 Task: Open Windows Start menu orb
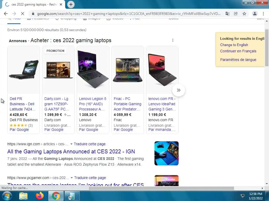pos(7,196)
